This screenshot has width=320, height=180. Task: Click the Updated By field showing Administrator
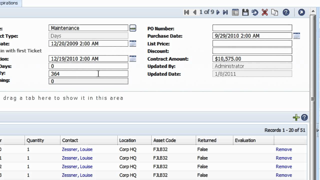[252, 66]
